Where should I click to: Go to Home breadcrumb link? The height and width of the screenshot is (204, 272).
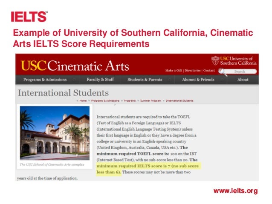83,101
